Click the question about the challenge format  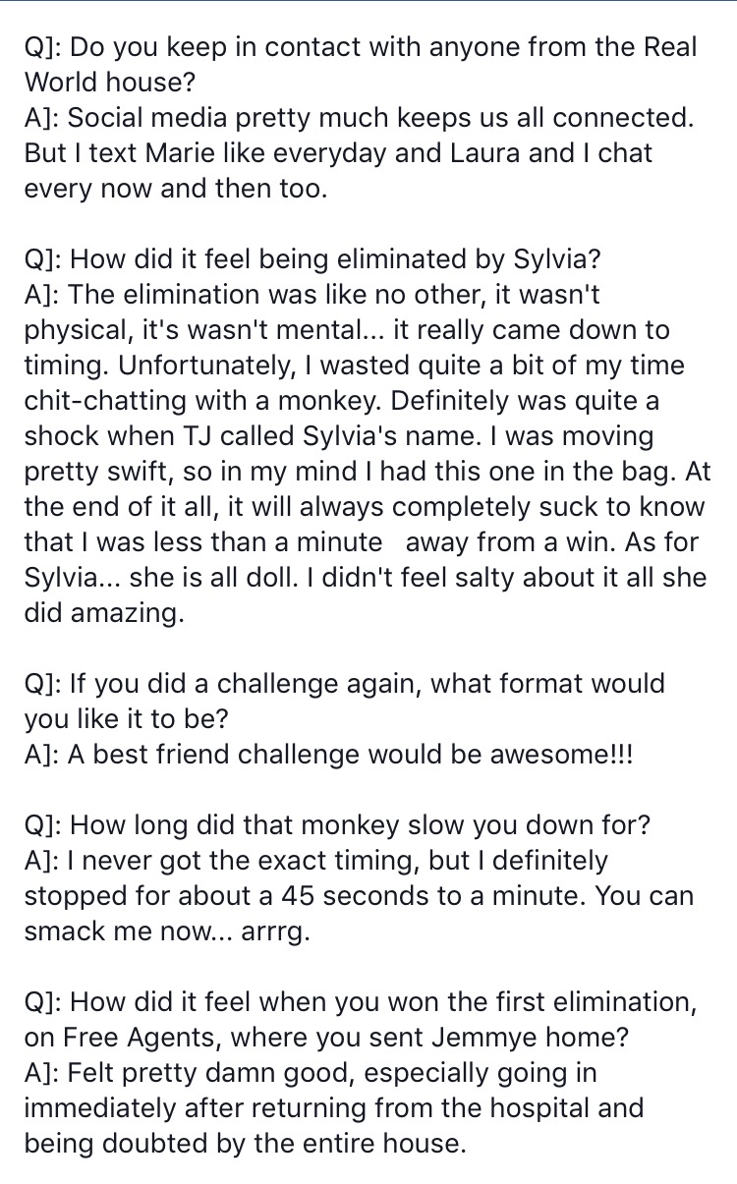[x=344, y=700]
